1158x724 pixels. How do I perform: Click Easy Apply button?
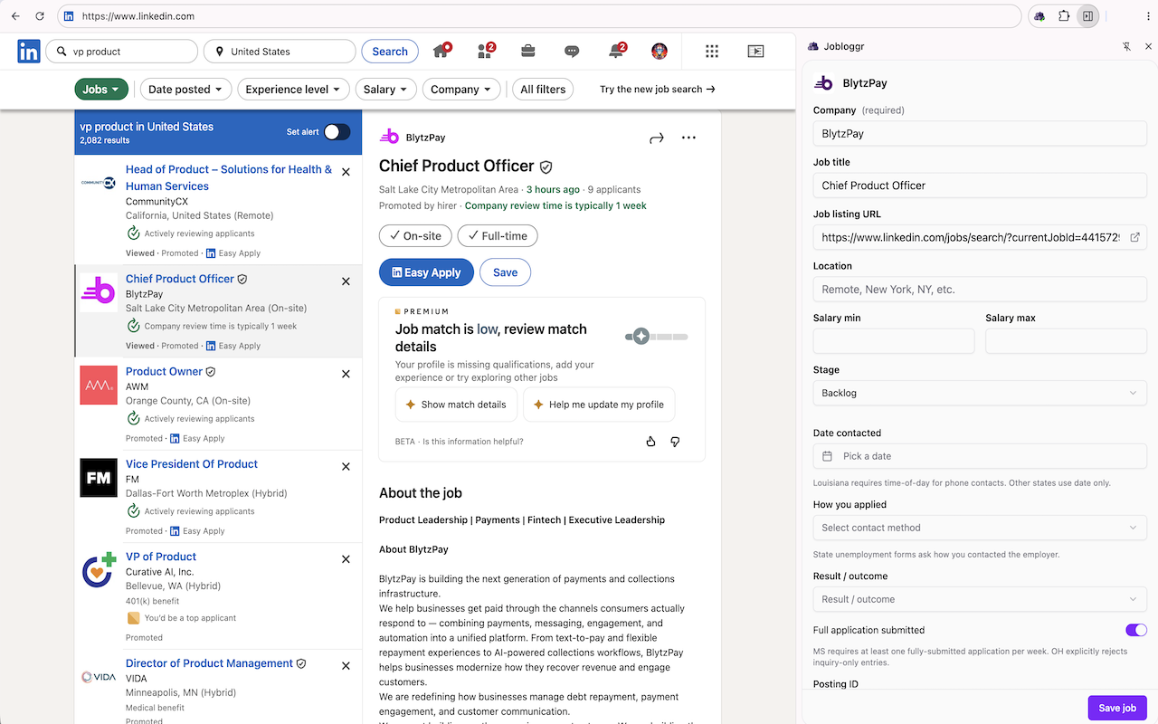tap(426, 272)
